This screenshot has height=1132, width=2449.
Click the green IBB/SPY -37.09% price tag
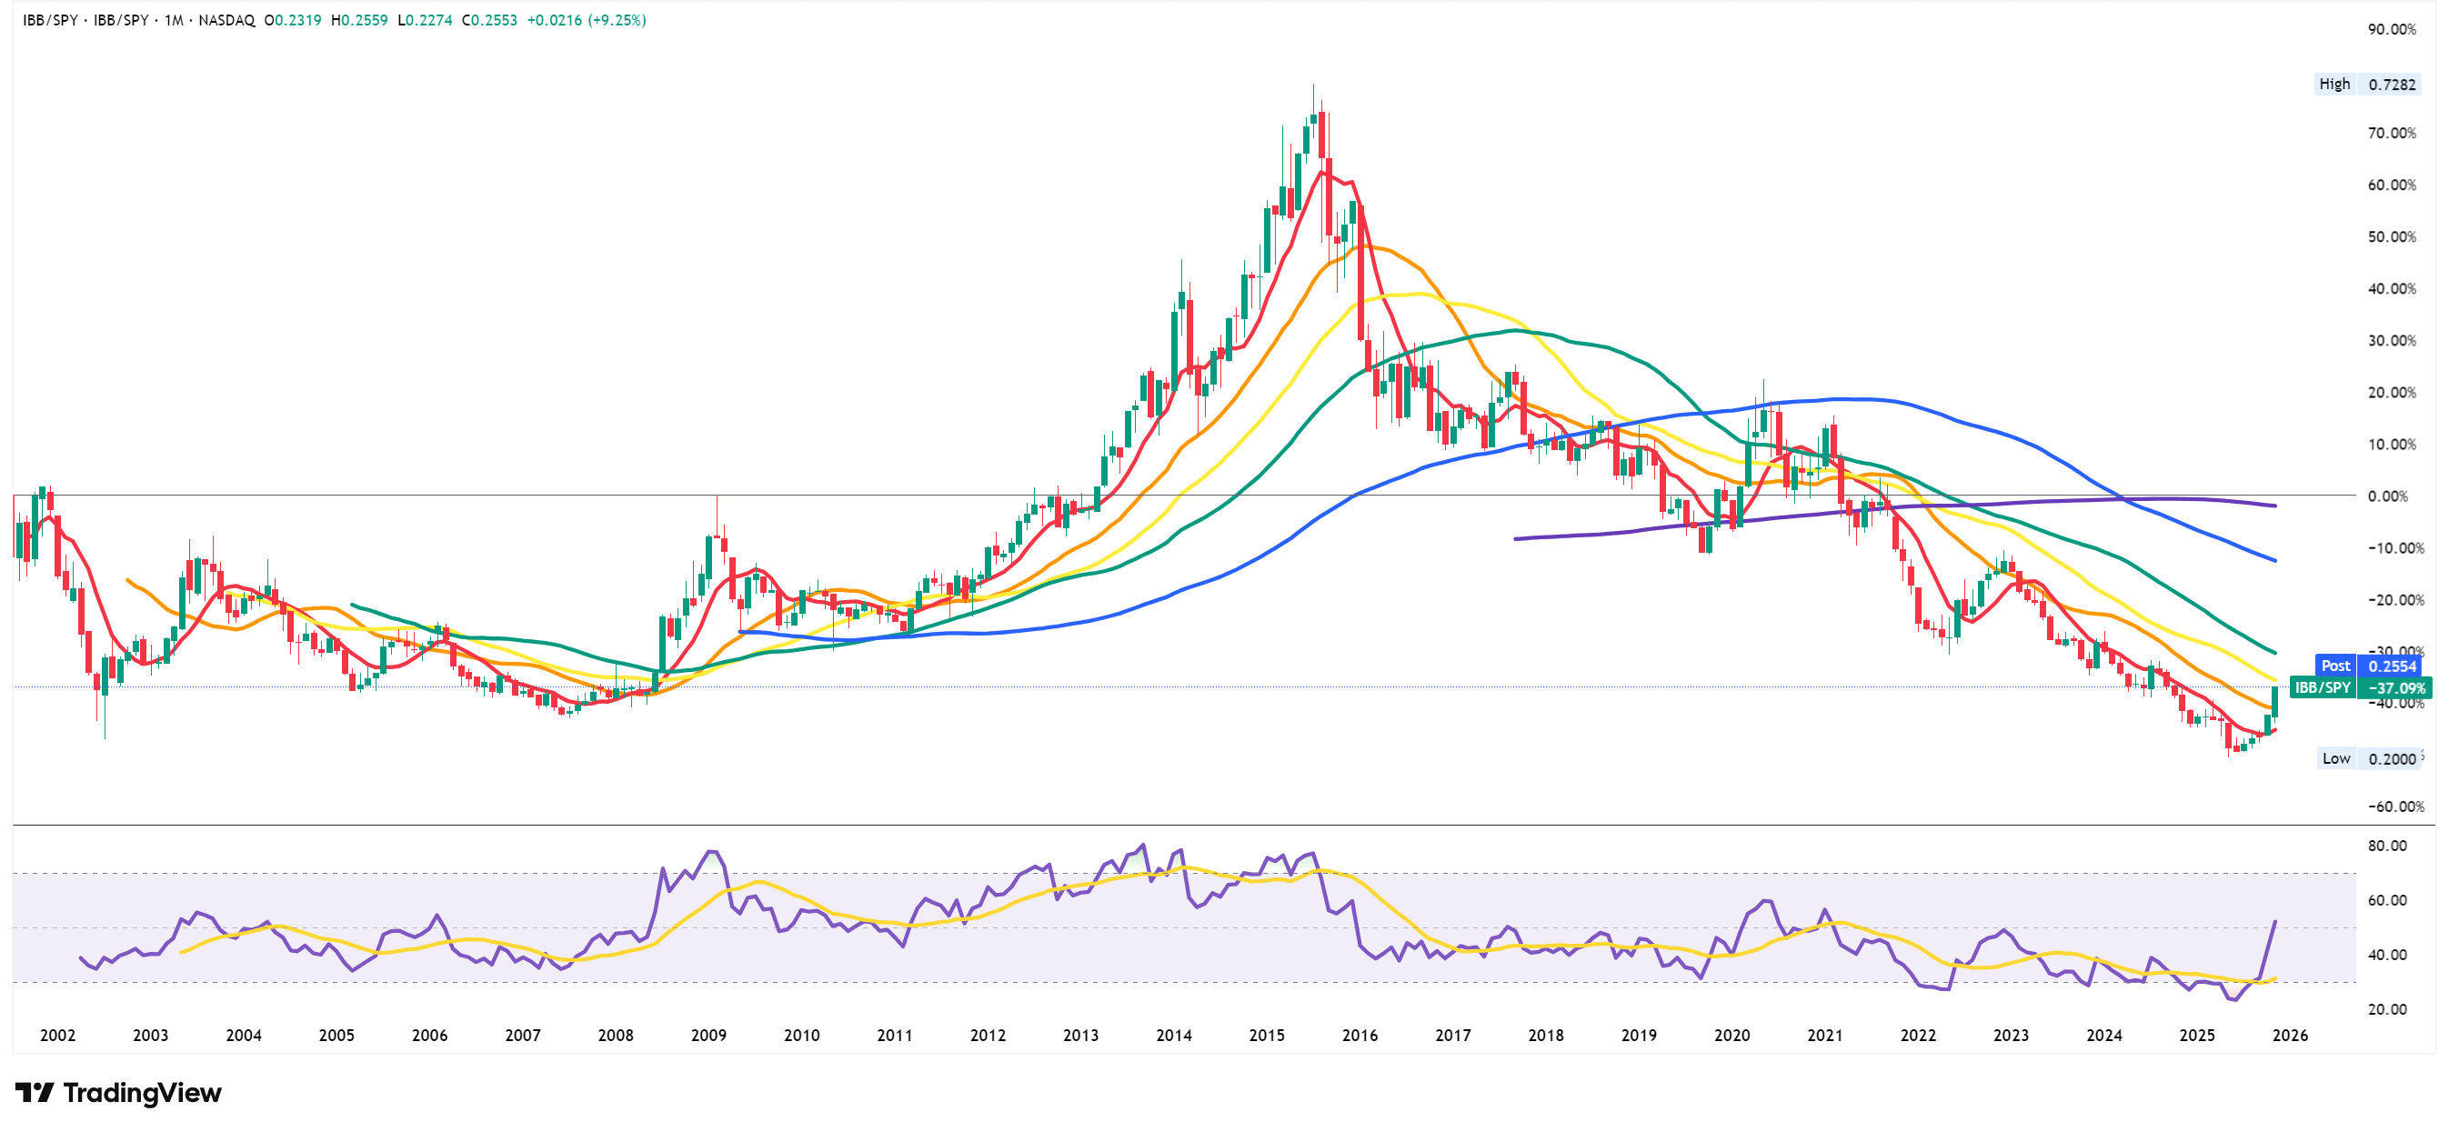[2360, 687]
